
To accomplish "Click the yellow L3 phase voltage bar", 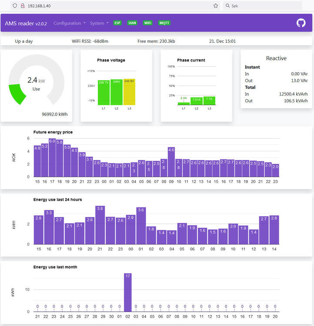I will pyautogui.click(x=130, y=92).
